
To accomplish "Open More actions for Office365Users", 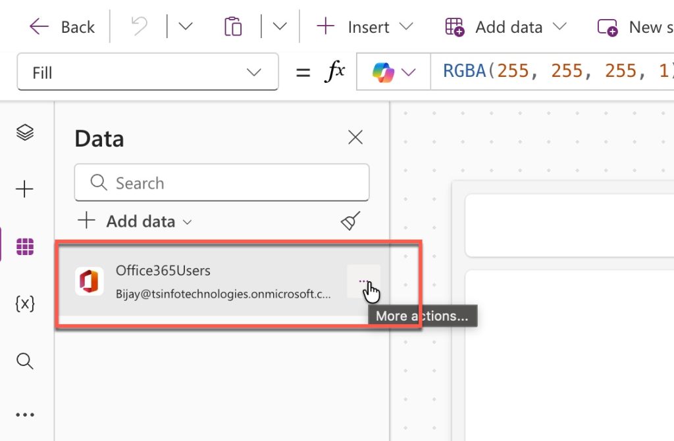I will click(x=363, y=282).
